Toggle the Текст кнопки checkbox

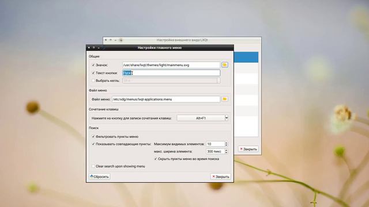pos(93,73)
